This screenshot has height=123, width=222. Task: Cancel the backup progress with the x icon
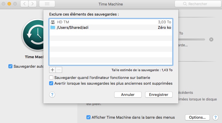[x=211, y=39]
